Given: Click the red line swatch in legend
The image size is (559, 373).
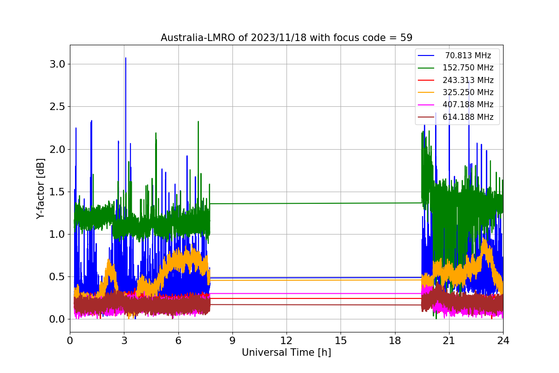Looking at the screenshot, I should tap(426, 80).
